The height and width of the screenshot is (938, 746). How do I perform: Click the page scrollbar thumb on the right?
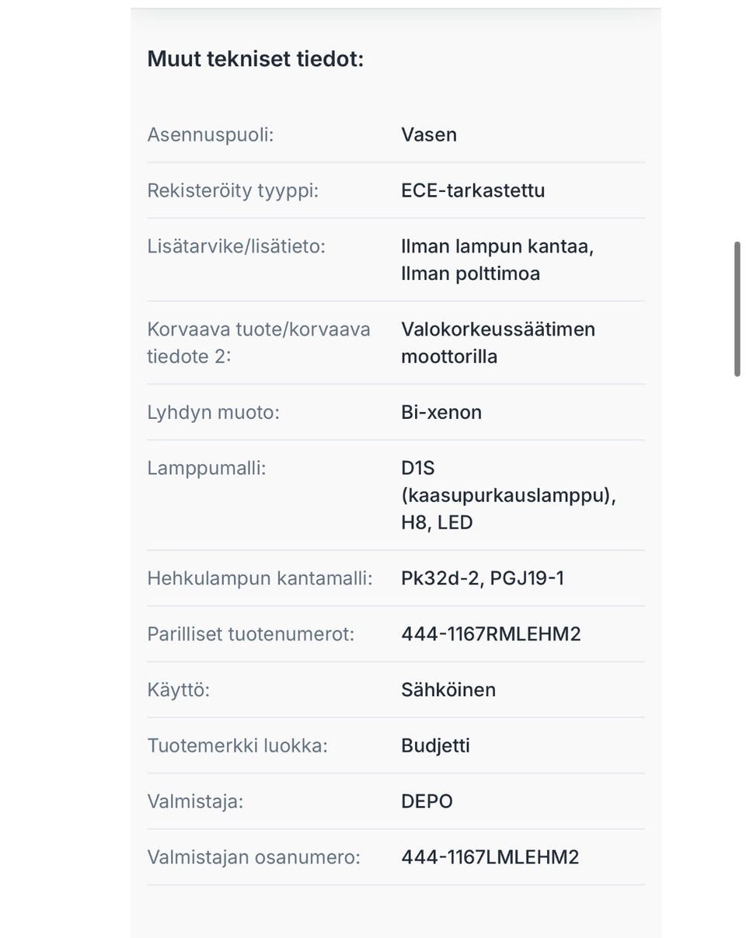737,309
